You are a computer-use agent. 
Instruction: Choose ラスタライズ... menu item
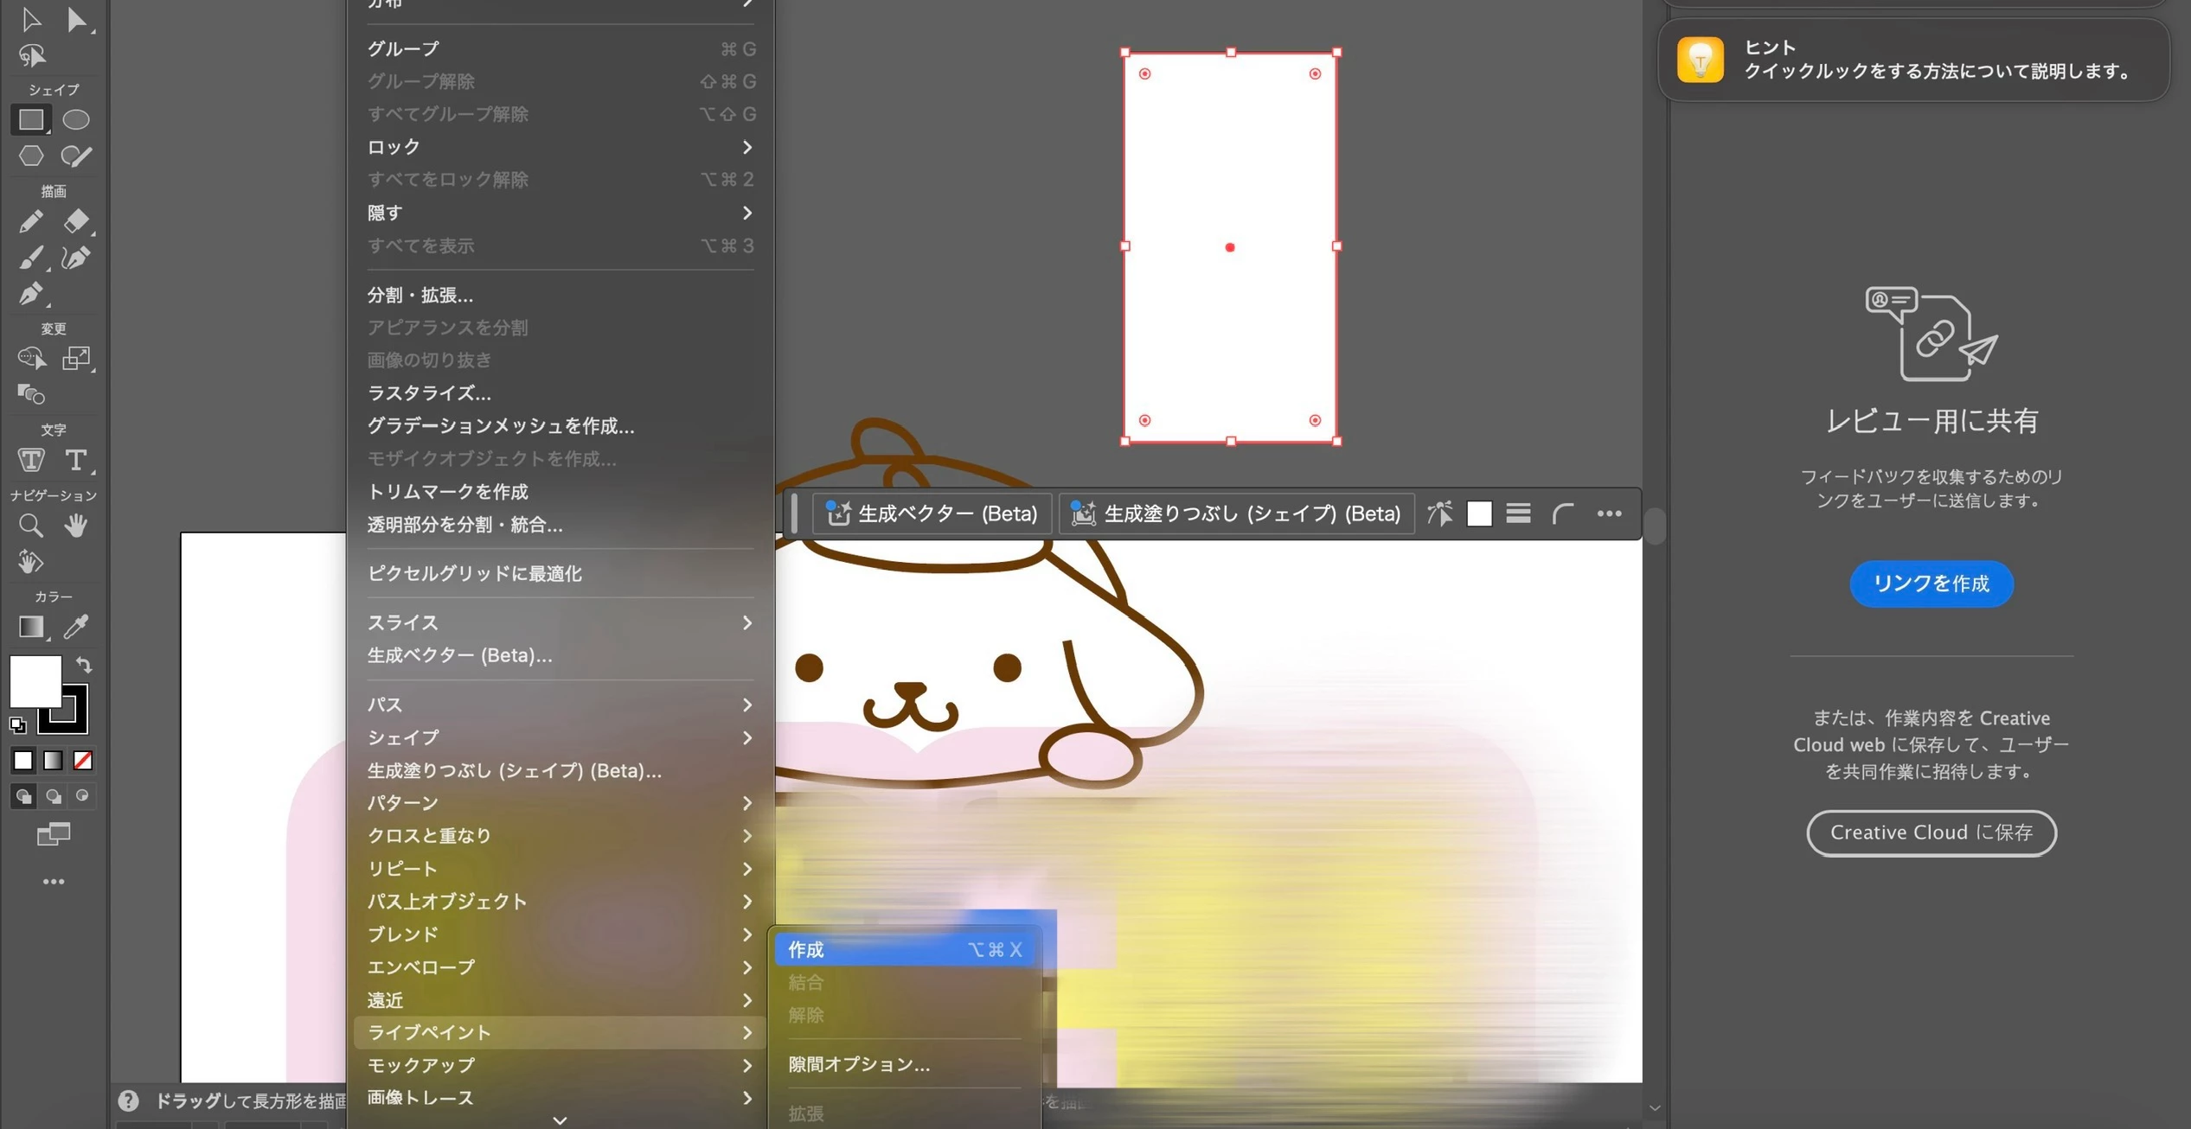tap(429, 393)
